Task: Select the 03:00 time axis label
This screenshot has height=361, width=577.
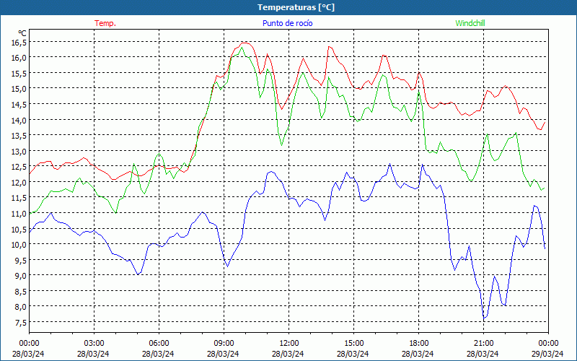Action: (x=94, y=343)
